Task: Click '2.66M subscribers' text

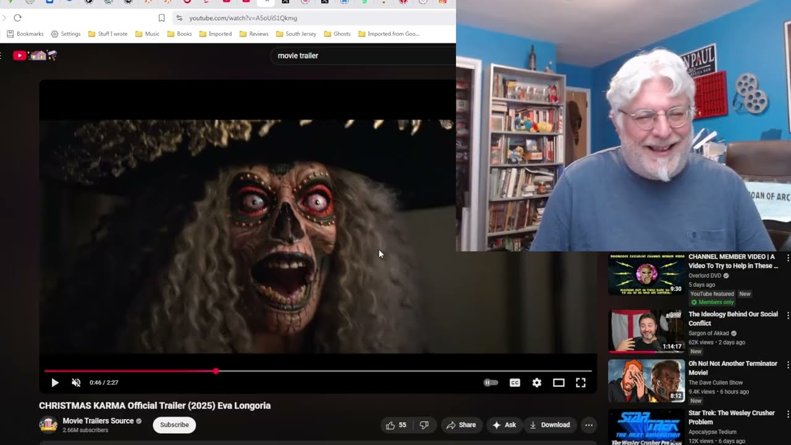Action: (x=85, y=430)
